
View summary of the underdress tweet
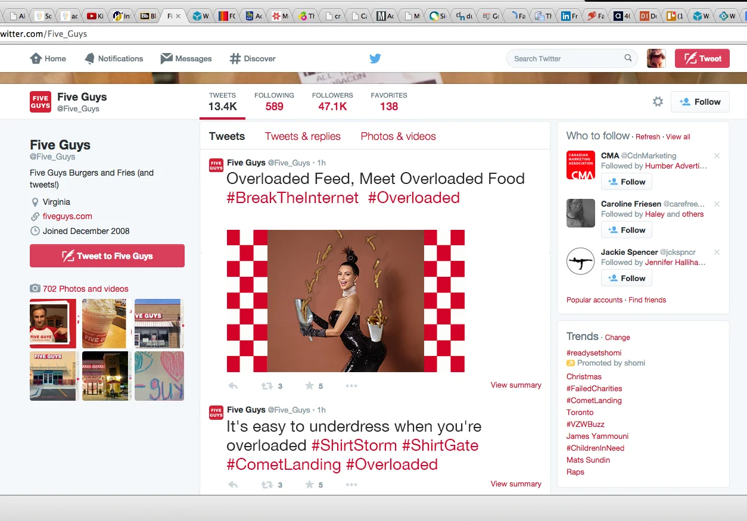click(x=516, y=484)
